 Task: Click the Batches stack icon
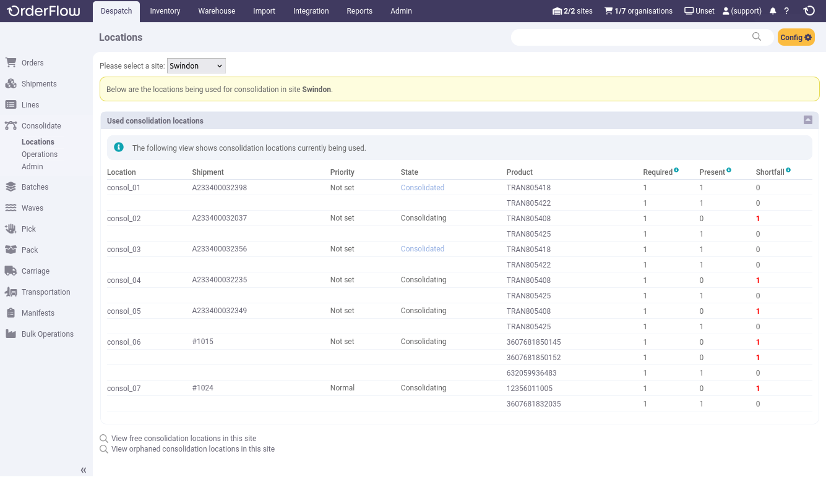click(x=11, y=187)
